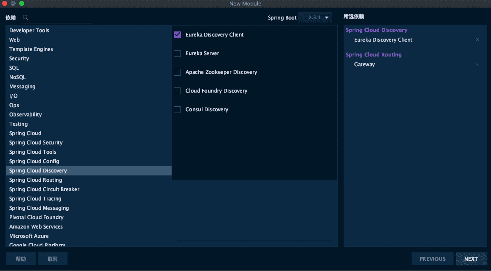Screen dimensions: 491x271
Task: Open Spring Cloud Routing in the category list
Action: pyautogui.click(x=89, y=180)
